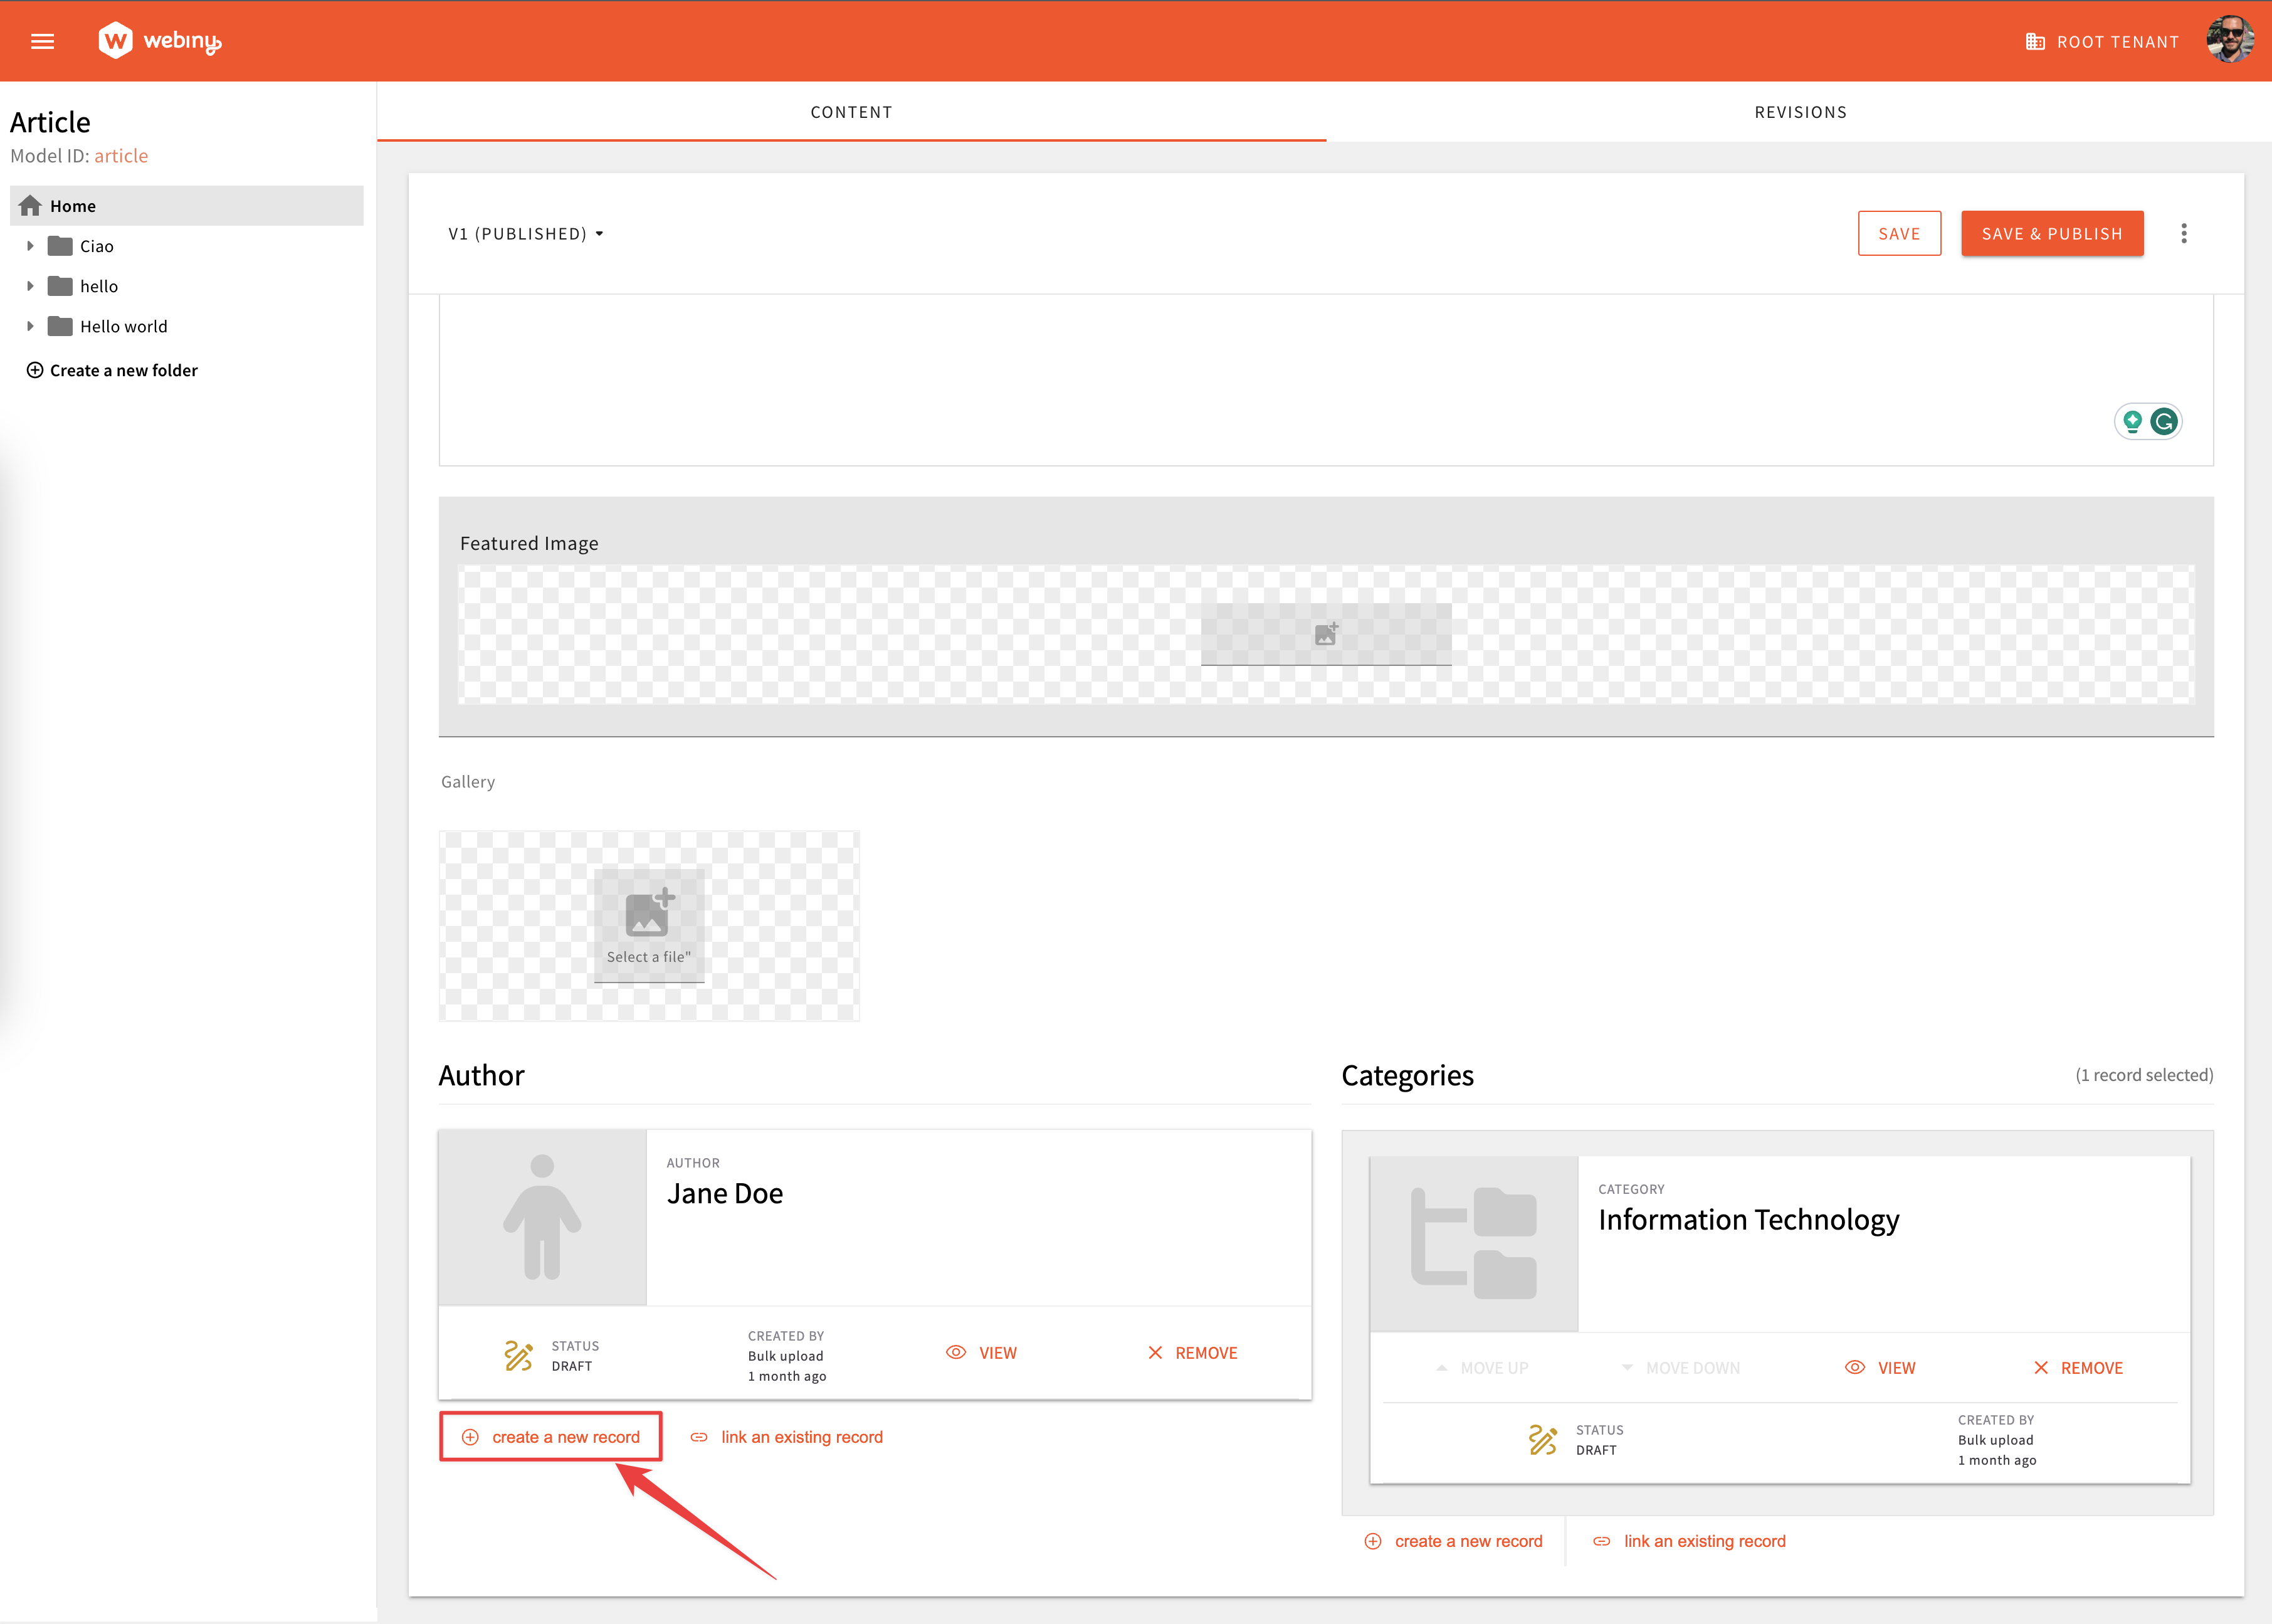Click the Gallery select a file icon

click(649, 915)
